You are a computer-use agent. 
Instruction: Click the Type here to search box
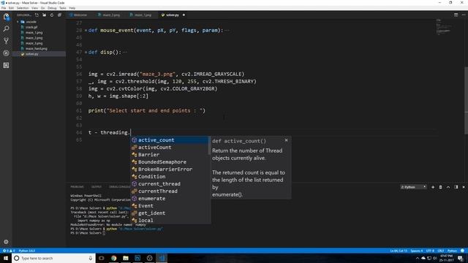53,258
